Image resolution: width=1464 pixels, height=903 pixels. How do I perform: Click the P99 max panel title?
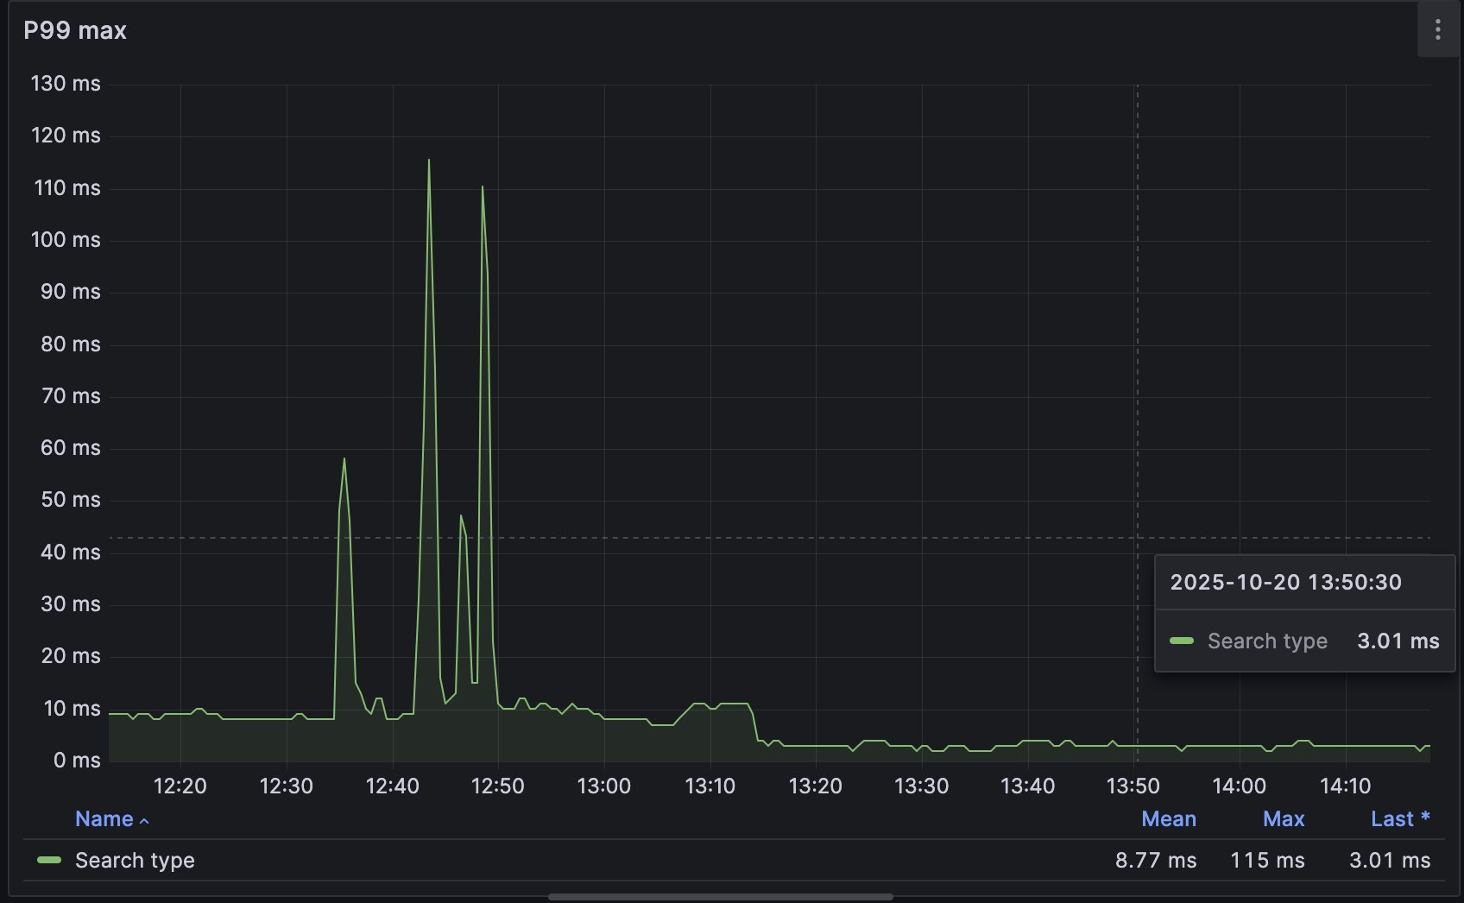coord(75,30)
